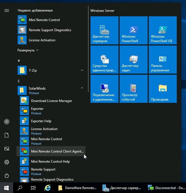Screen dimensions: 186x193
Task: Launch Remote Support application
Action: pyautogui.click(x=51, y=171)
